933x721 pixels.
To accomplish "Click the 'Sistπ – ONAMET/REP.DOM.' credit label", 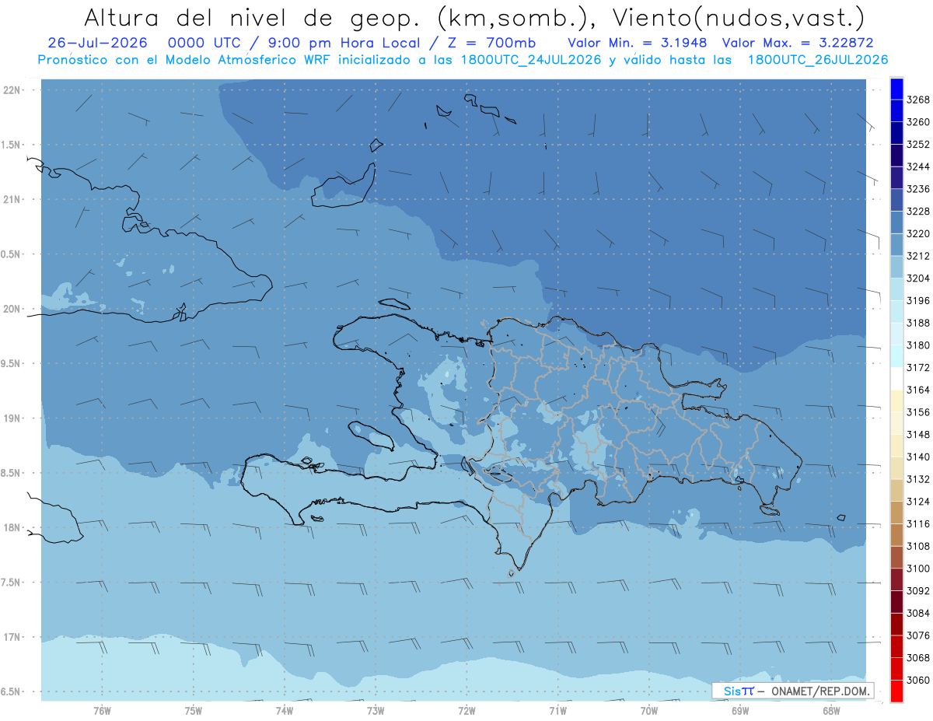I will pyautogui.click(x=793, y=691).
